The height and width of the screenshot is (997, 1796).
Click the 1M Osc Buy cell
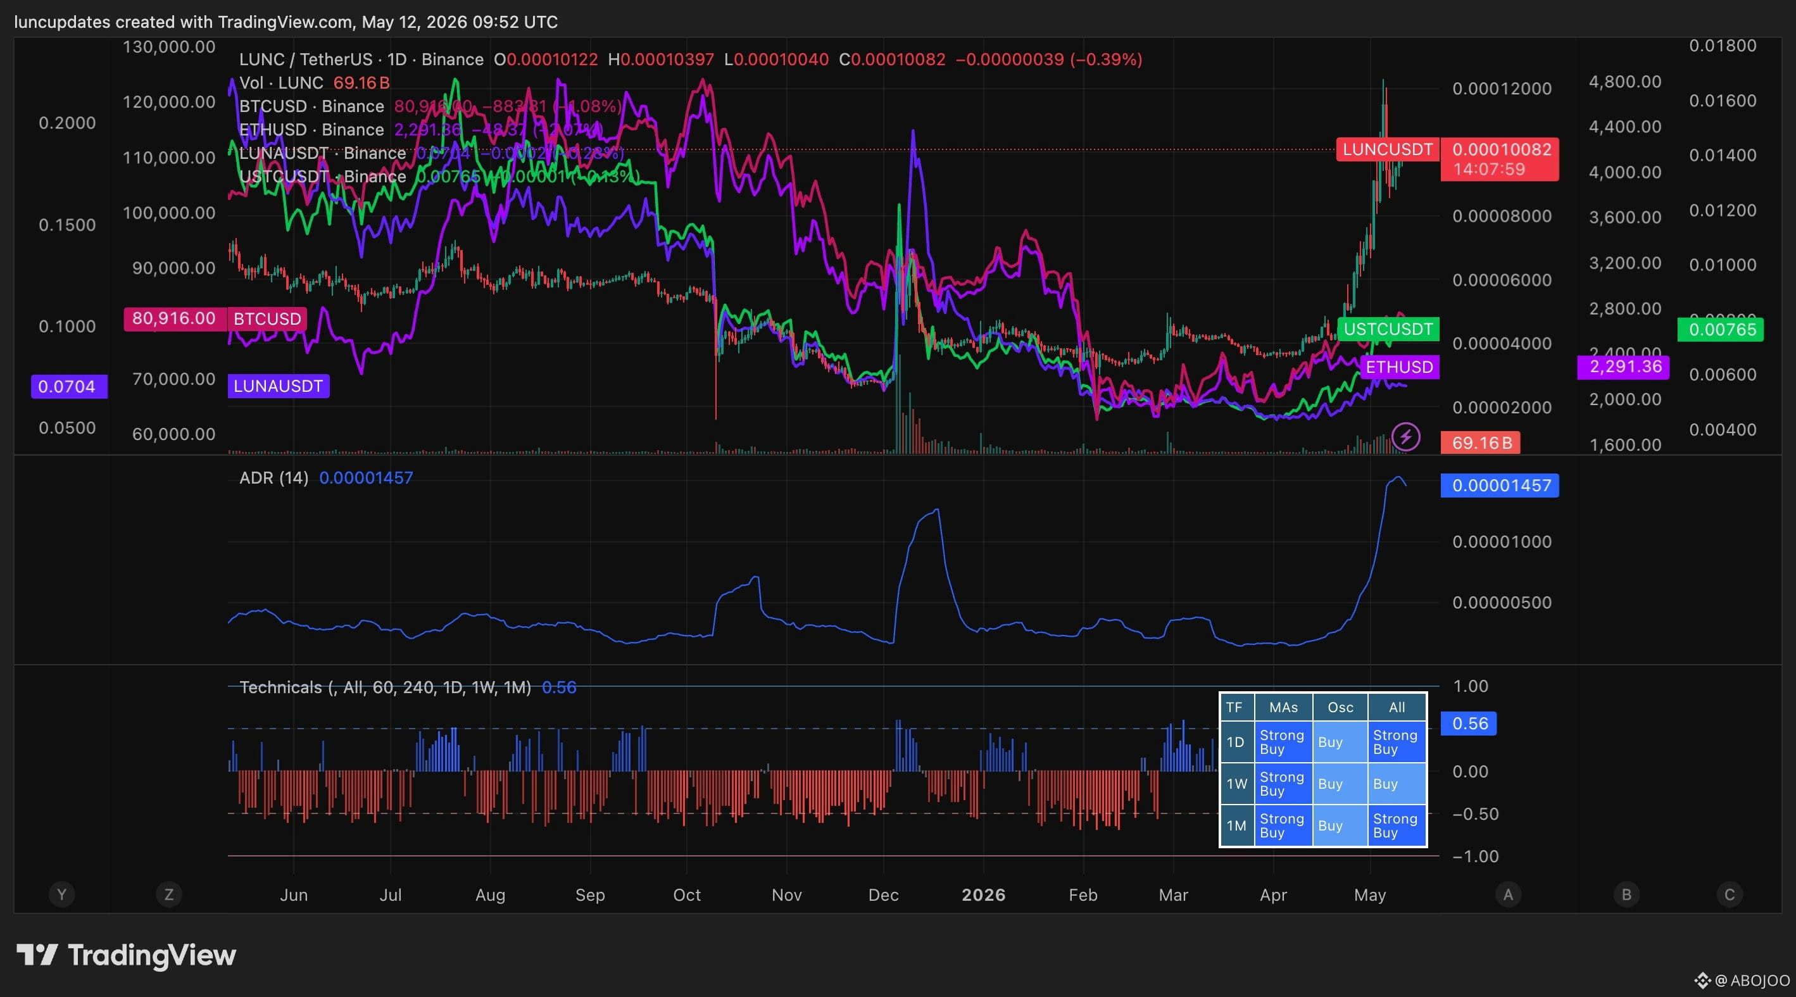pyautogui.click(x=1340, y=825)
